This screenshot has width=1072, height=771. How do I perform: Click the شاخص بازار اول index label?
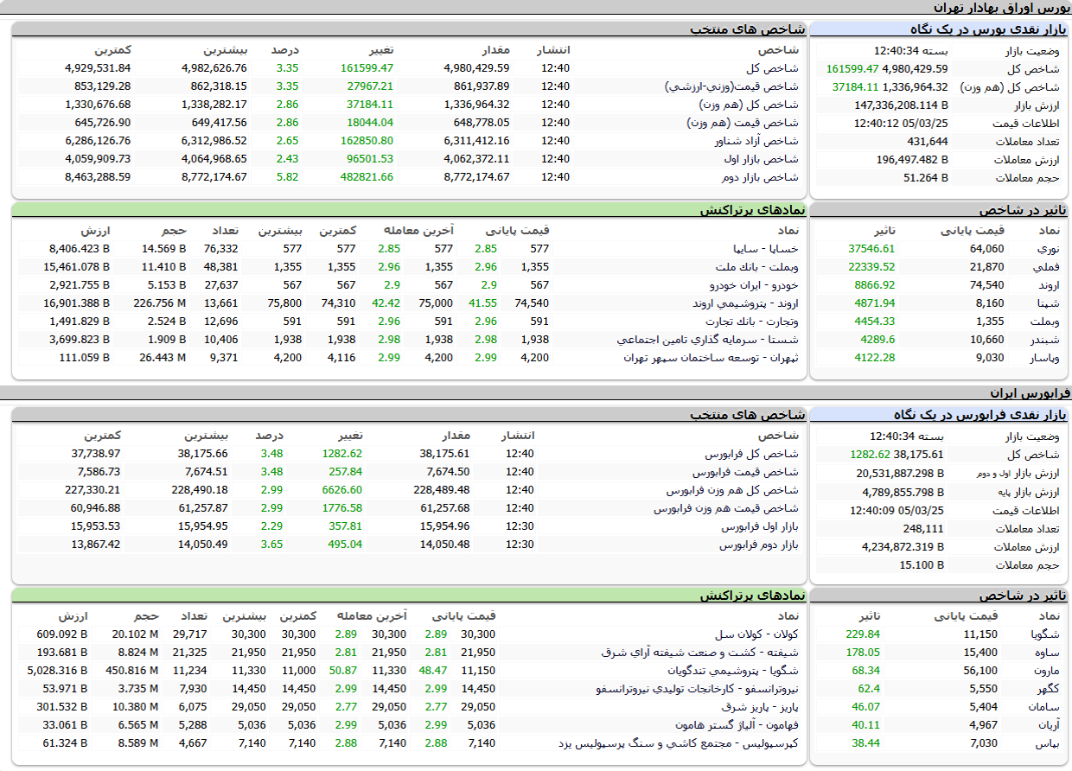[763, 159]
